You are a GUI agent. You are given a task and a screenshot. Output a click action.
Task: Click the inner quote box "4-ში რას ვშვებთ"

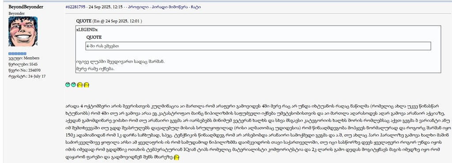(258, 46)
